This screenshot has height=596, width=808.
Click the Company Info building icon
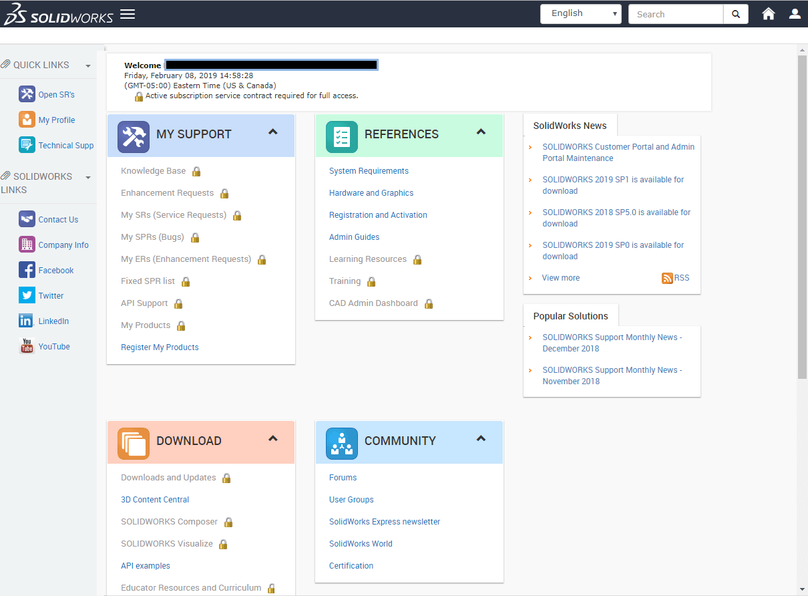pyautogui.click(x=27, y=245)
